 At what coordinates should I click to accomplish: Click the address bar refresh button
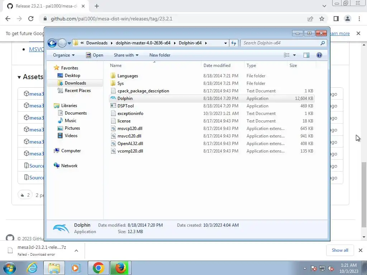click(234, 43)
